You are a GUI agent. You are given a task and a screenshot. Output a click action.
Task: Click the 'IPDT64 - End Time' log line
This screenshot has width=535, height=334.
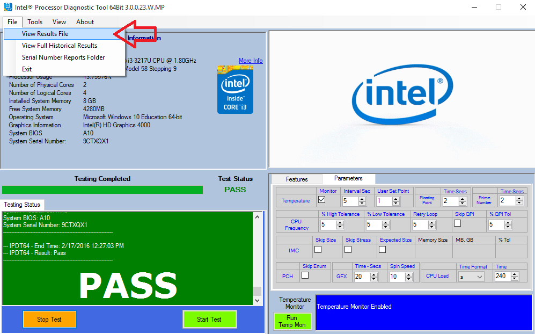pyautogui.click(x=63, y=246)
